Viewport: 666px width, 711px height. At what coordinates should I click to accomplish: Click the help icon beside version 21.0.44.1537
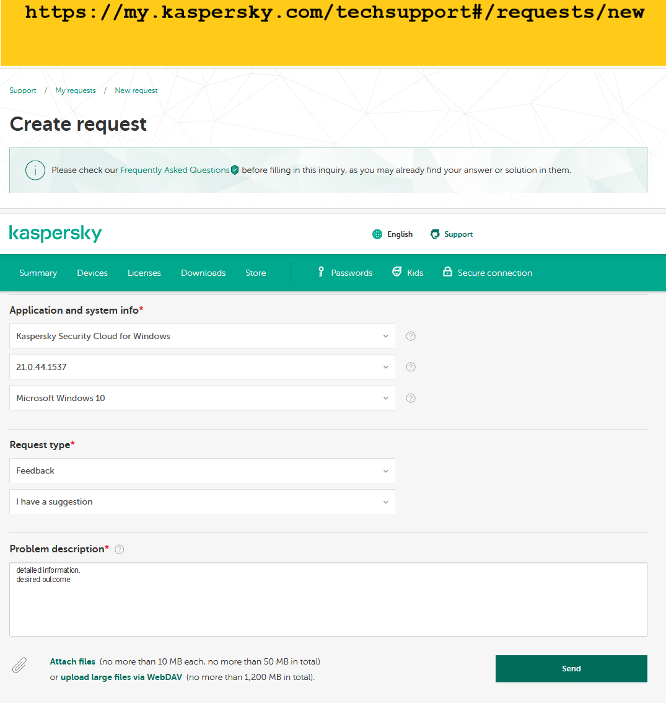411,367
